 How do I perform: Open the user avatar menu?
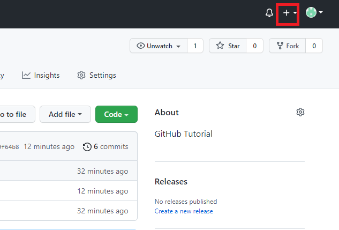(314, 12)
